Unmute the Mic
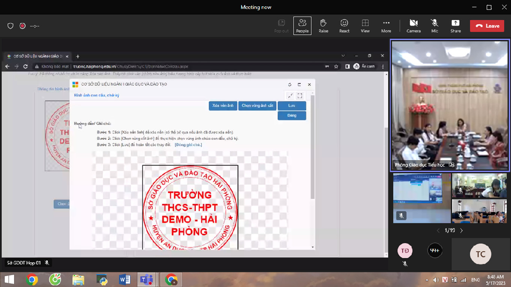The height and width of the screenshot is (287, 511). (x=435, y=26)
